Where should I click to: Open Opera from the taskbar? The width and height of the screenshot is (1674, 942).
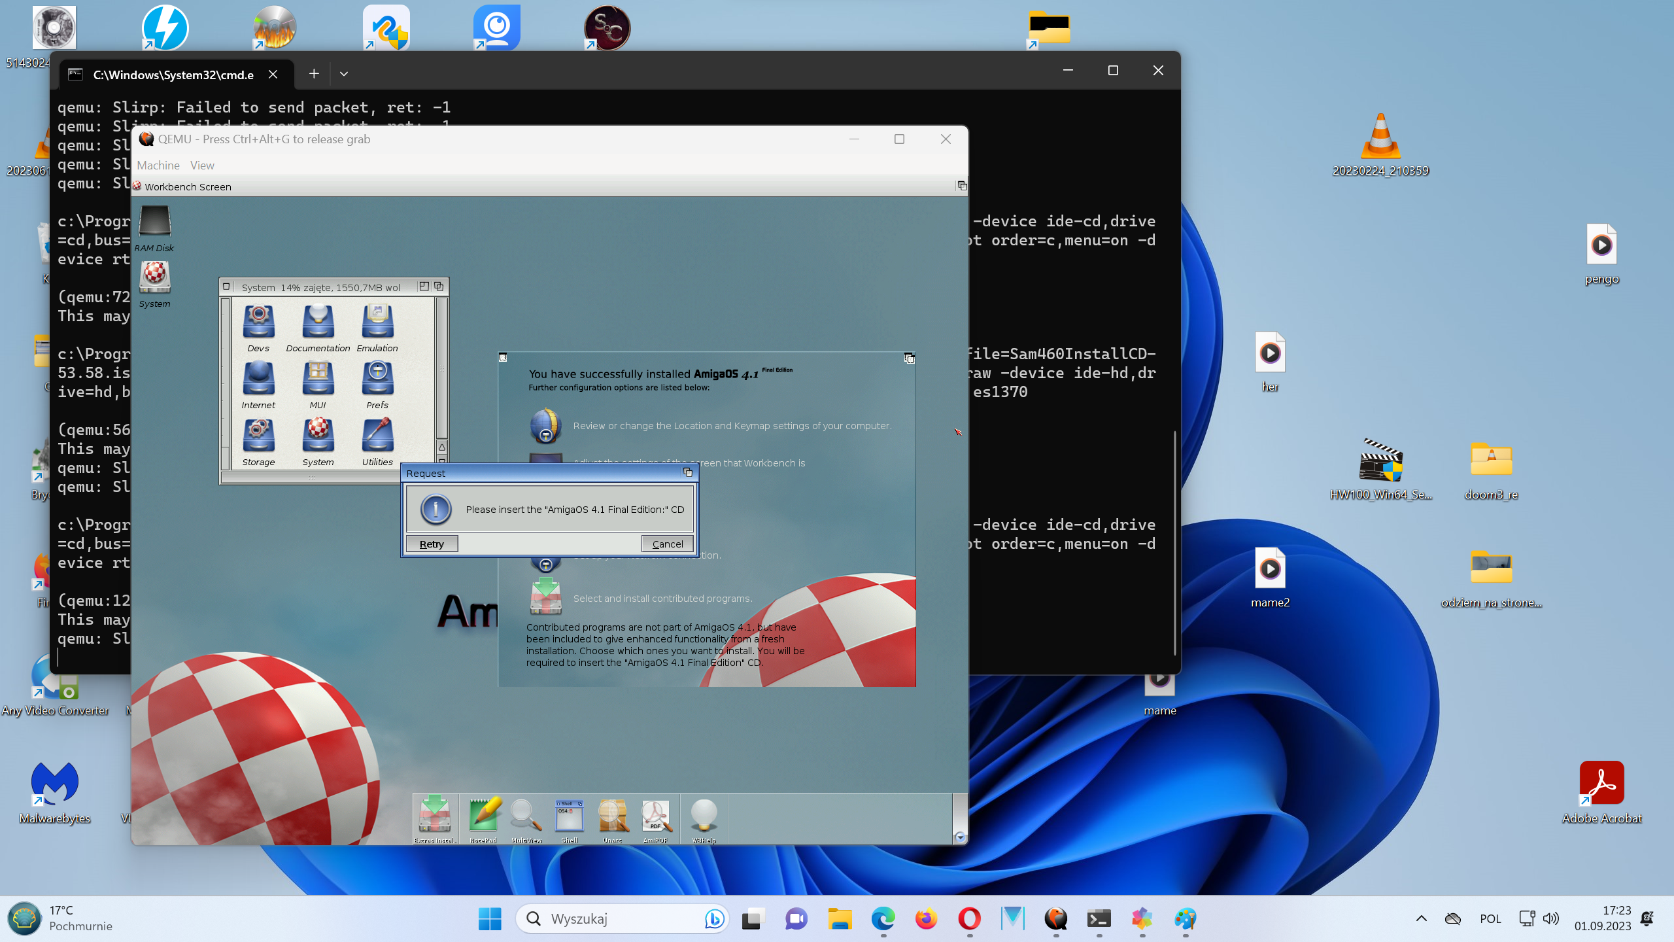point(969,919)
